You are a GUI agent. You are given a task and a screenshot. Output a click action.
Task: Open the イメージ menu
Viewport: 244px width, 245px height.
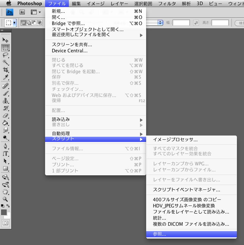click(x=96, y=4)
